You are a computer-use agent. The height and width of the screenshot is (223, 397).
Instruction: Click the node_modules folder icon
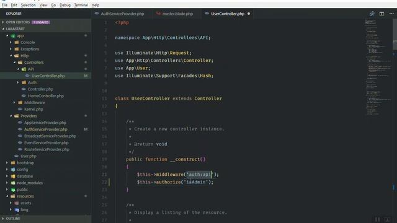coord(13,183)
